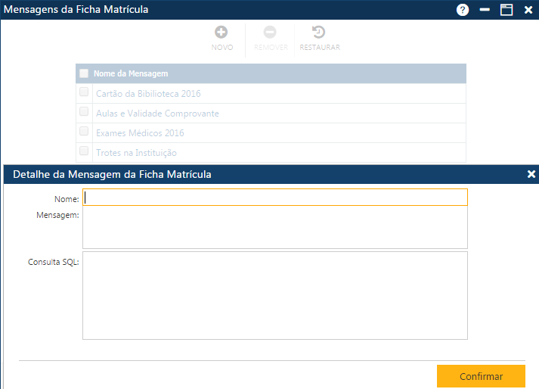Check the Cartão da Biblioteca 2016 checkbox

click(84, 92)
